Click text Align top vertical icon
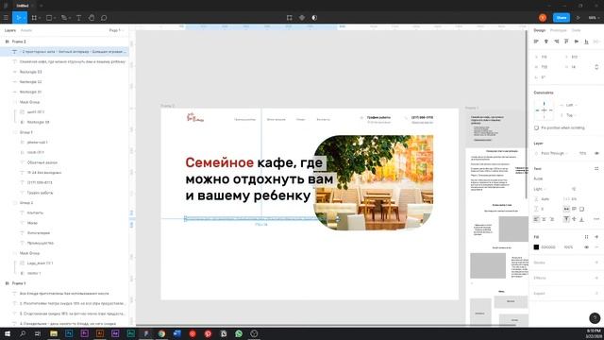The width and height of the screenshot is (604, 340). point(566,219)
